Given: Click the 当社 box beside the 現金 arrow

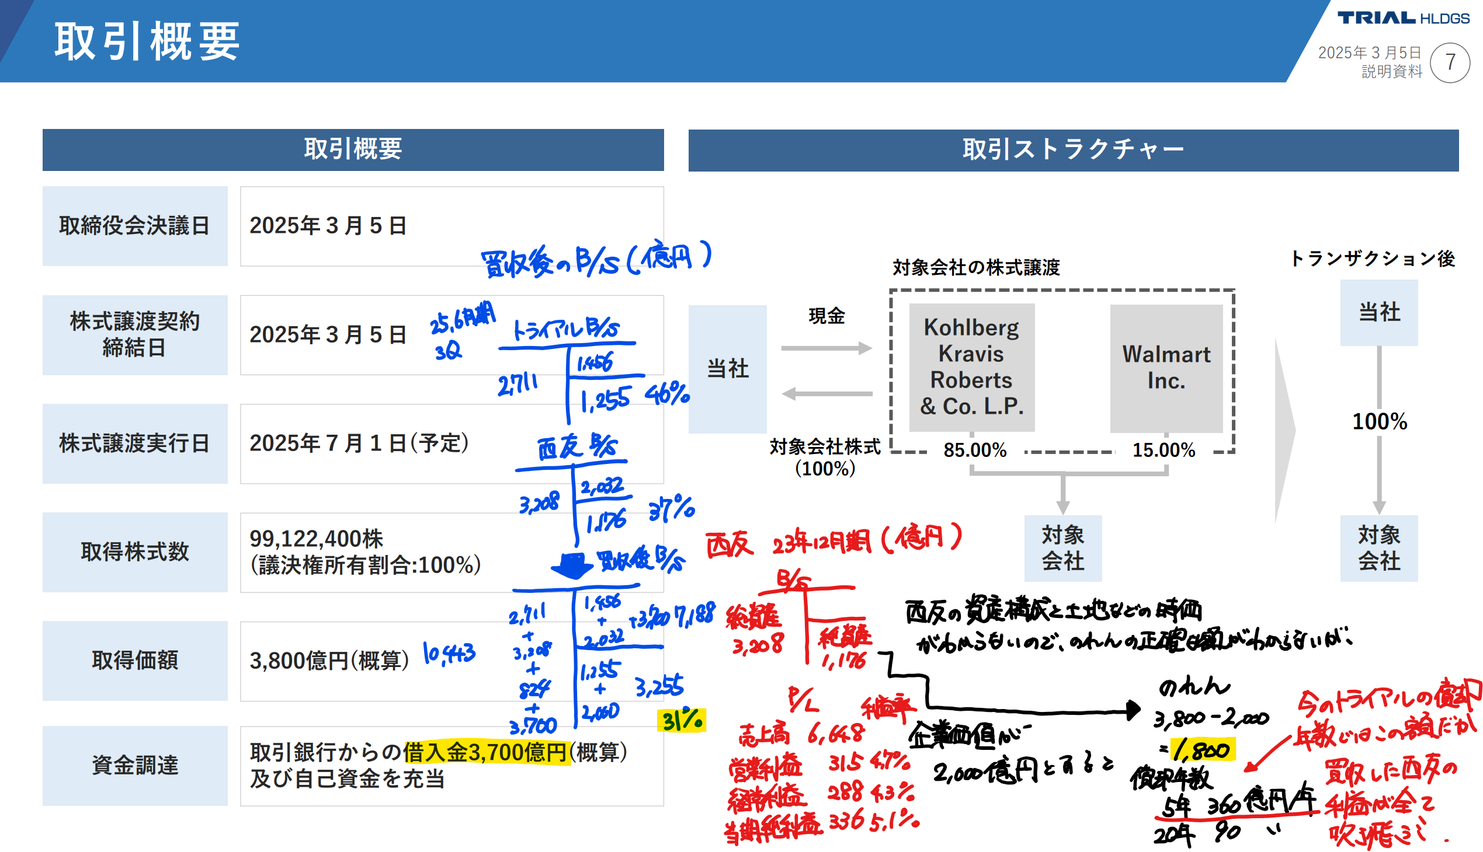Looking at the screenshot, I should (x=727, y=369).
